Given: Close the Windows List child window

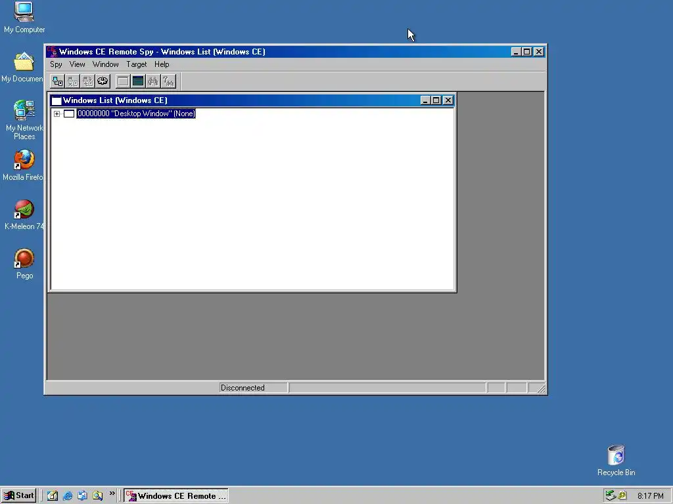Looking at the screenshot, I should point(448,100).
